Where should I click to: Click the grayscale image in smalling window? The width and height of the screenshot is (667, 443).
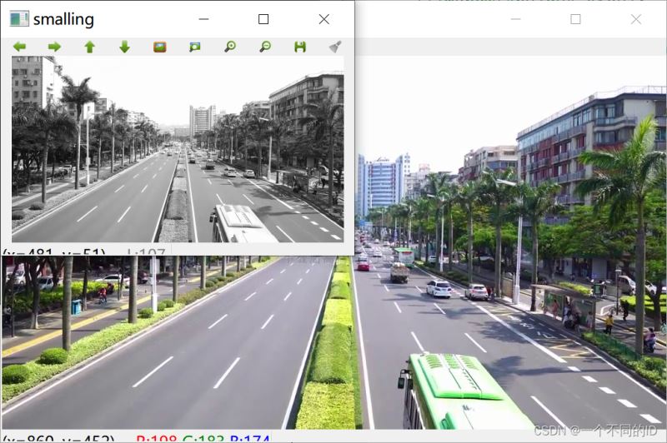click(178, 150)
